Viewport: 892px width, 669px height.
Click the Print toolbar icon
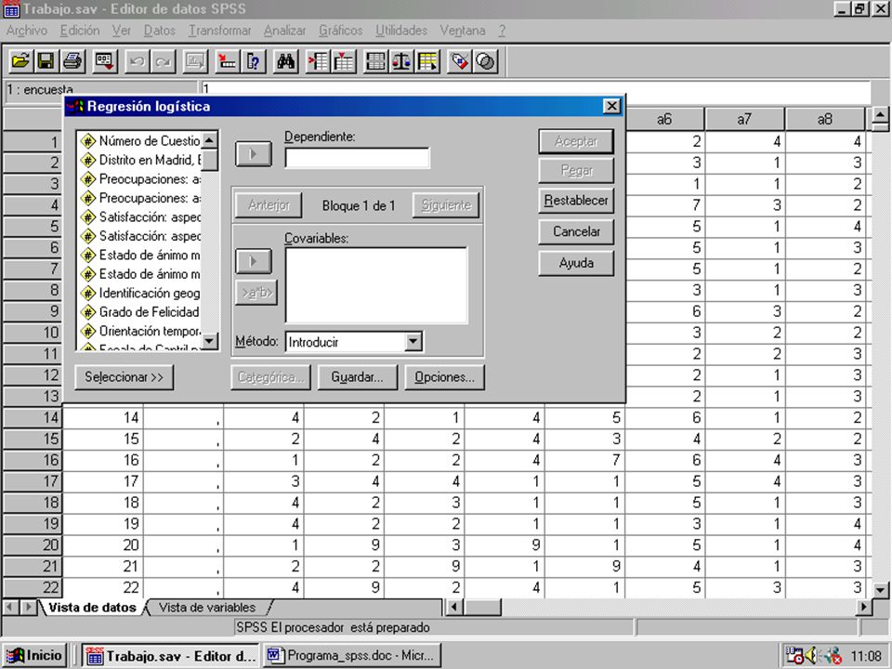[x=72, y=61]
